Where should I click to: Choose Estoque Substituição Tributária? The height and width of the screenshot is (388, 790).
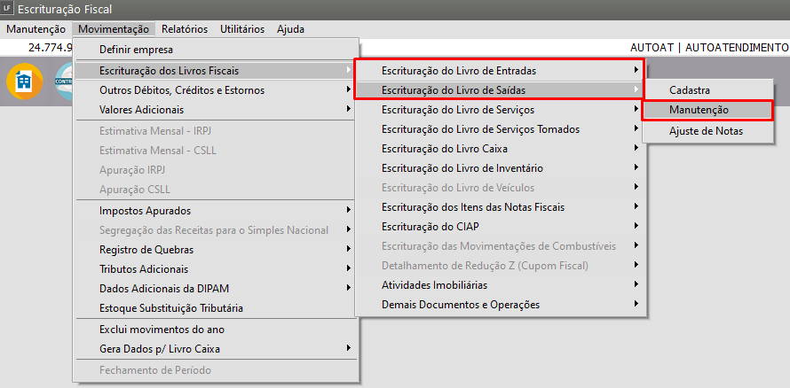(171, 308)
